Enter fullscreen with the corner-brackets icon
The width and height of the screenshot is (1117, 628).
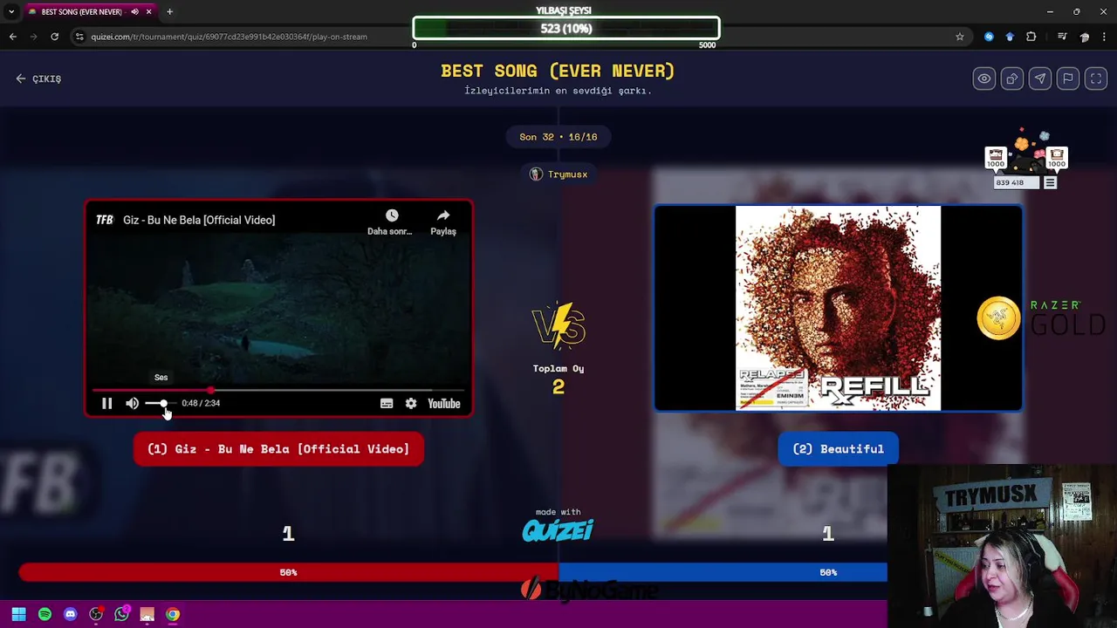coord(1095,78)
